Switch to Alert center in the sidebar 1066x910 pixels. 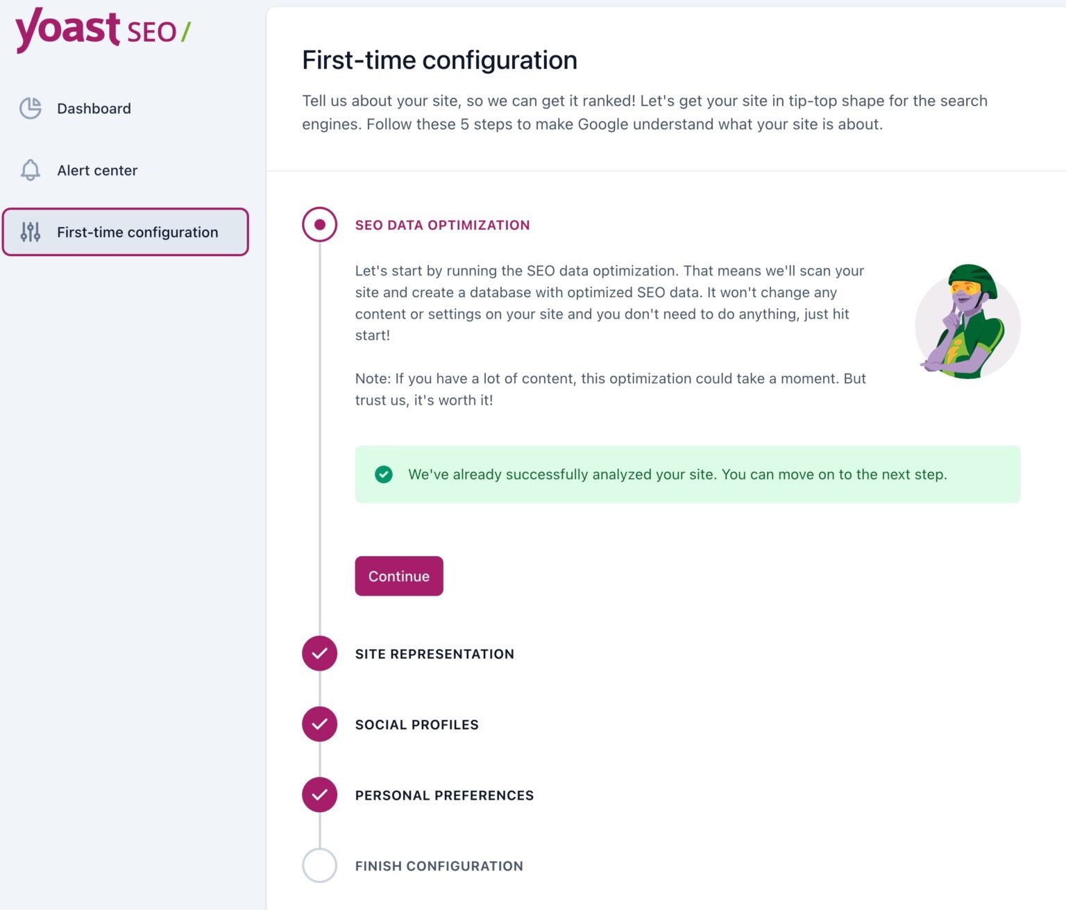[x=96, y=170]
